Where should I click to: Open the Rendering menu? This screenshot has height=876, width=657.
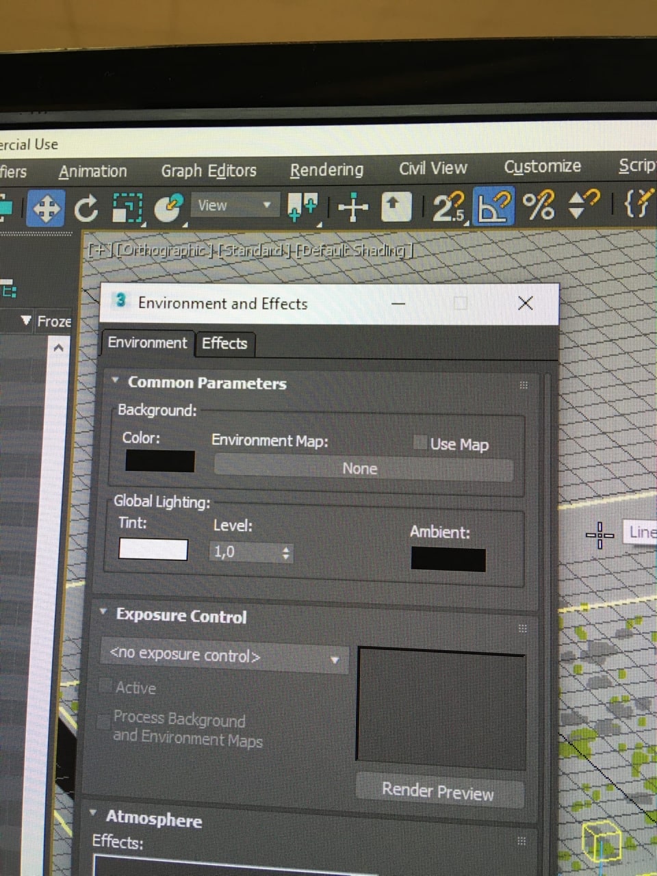click(326, 169)
